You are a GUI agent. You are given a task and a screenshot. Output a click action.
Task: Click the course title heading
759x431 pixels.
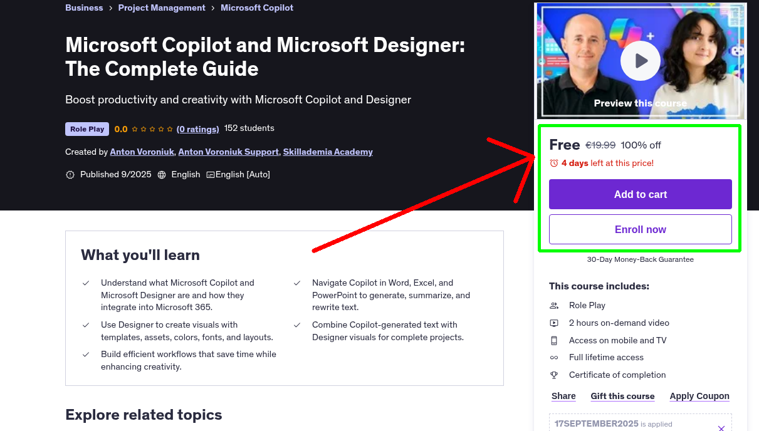click(x=265, y=56)
